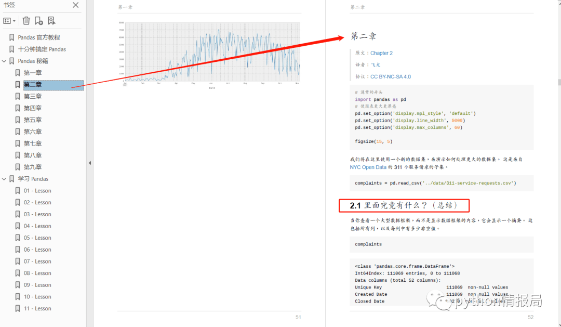Select the 十分钟搞定 Pandas bookmark
This screenshot has width=561, height=327.
42,49
